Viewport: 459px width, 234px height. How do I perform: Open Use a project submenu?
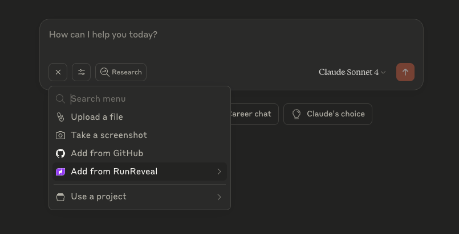coord(140,197)
